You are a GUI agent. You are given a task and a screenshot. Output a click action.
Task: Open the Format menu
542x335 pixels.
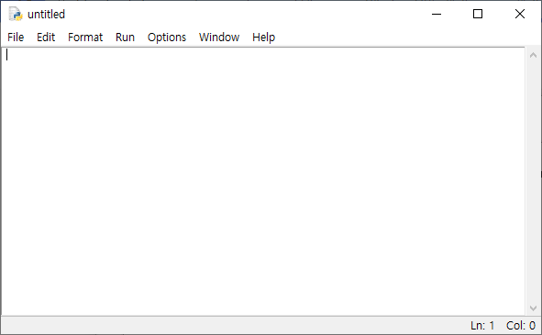pyautogui.click(x=85, y=37)
